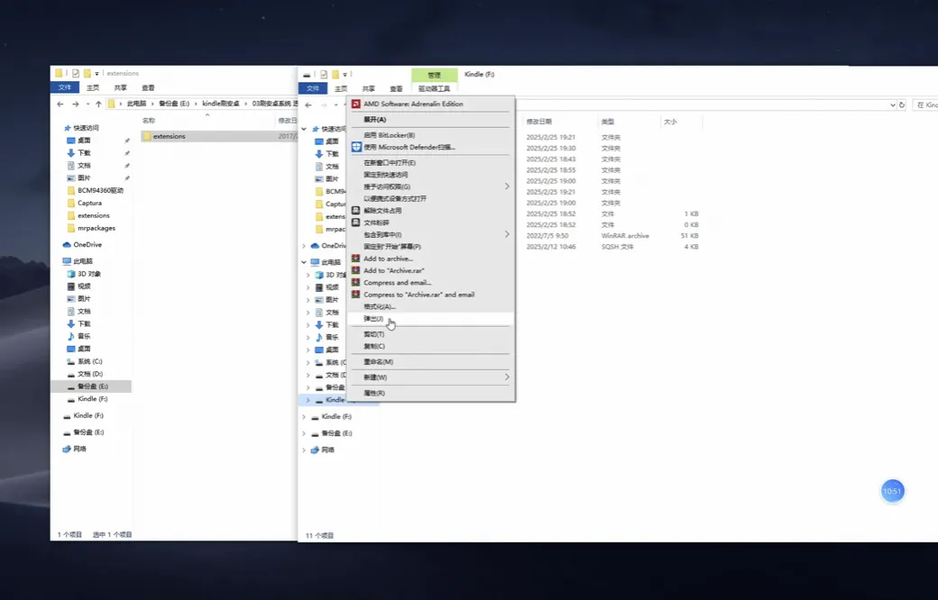Select 3D 对象 in the extensions window sidebar
Viewport: 938px width, 600px height.
(x=84, y=274)
